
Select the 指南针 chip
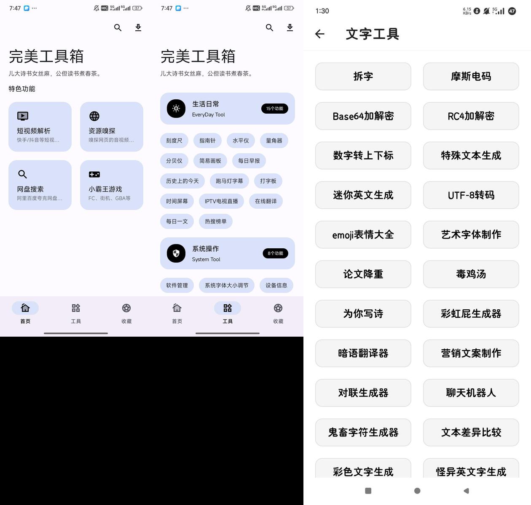pyautogui.click(x=207, y=141)
